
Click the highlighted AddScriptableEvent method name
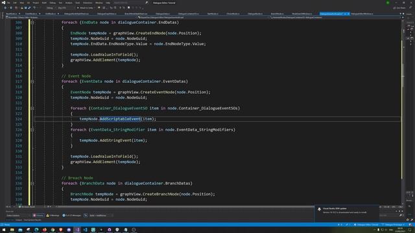(x=120, y=119)
